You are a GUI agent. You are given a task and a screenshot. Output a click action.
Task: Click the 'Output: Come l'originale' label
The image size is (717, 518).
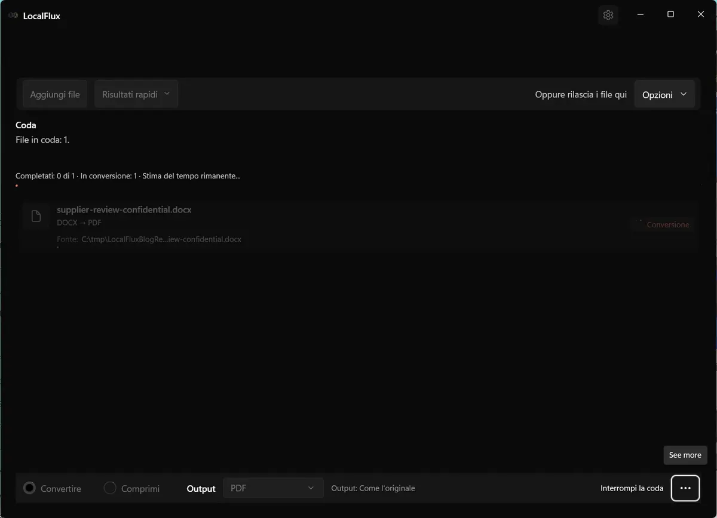pos(373,488)
